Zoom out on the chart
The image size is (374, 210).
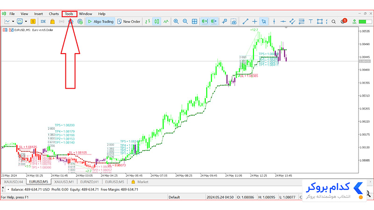(x=185, y=21)
